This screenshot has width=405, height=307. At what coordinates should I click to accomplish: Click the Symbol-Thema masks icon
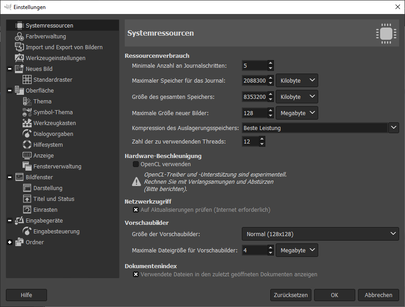tap(27, 112)
